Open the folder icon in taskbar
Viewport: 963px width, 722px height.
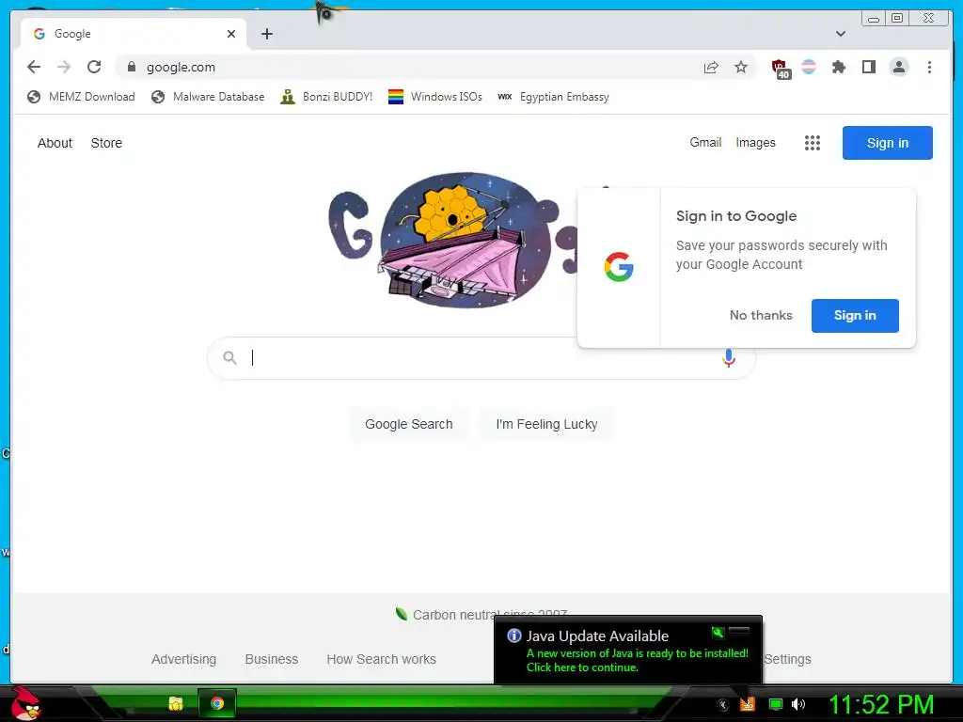(x=176, y=703)
